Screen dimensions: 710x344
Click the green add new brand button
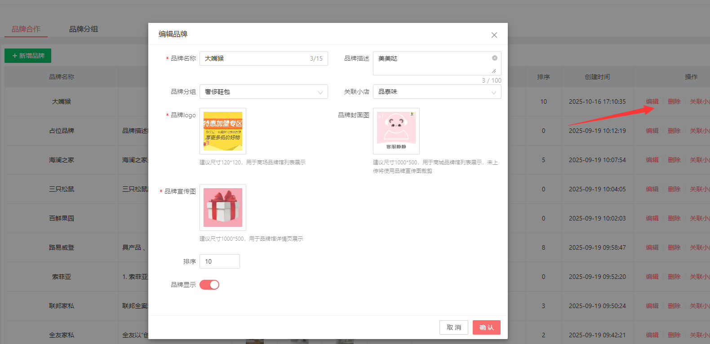coord(28,56)
